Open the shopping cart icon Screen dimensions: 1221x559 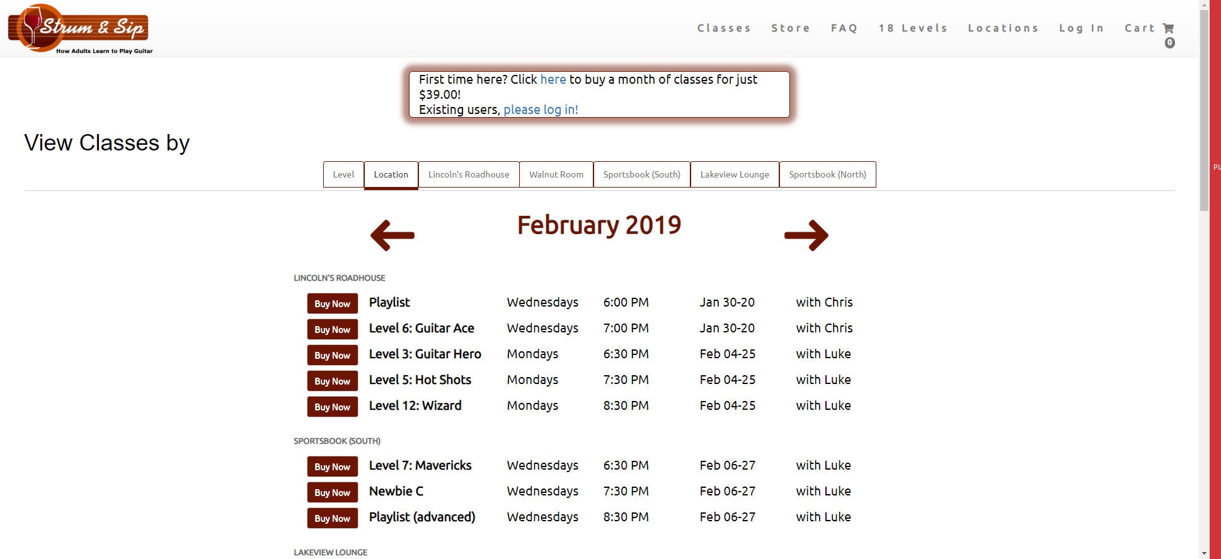tap(1168, 28)
